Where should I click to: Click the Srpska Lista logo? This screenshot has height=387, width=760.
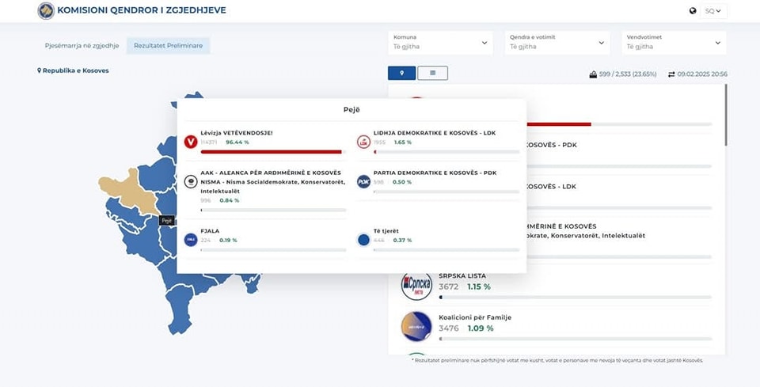pos(416,286)
